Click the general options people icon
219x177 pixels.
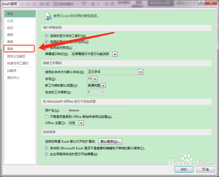[x=48, y=16]
